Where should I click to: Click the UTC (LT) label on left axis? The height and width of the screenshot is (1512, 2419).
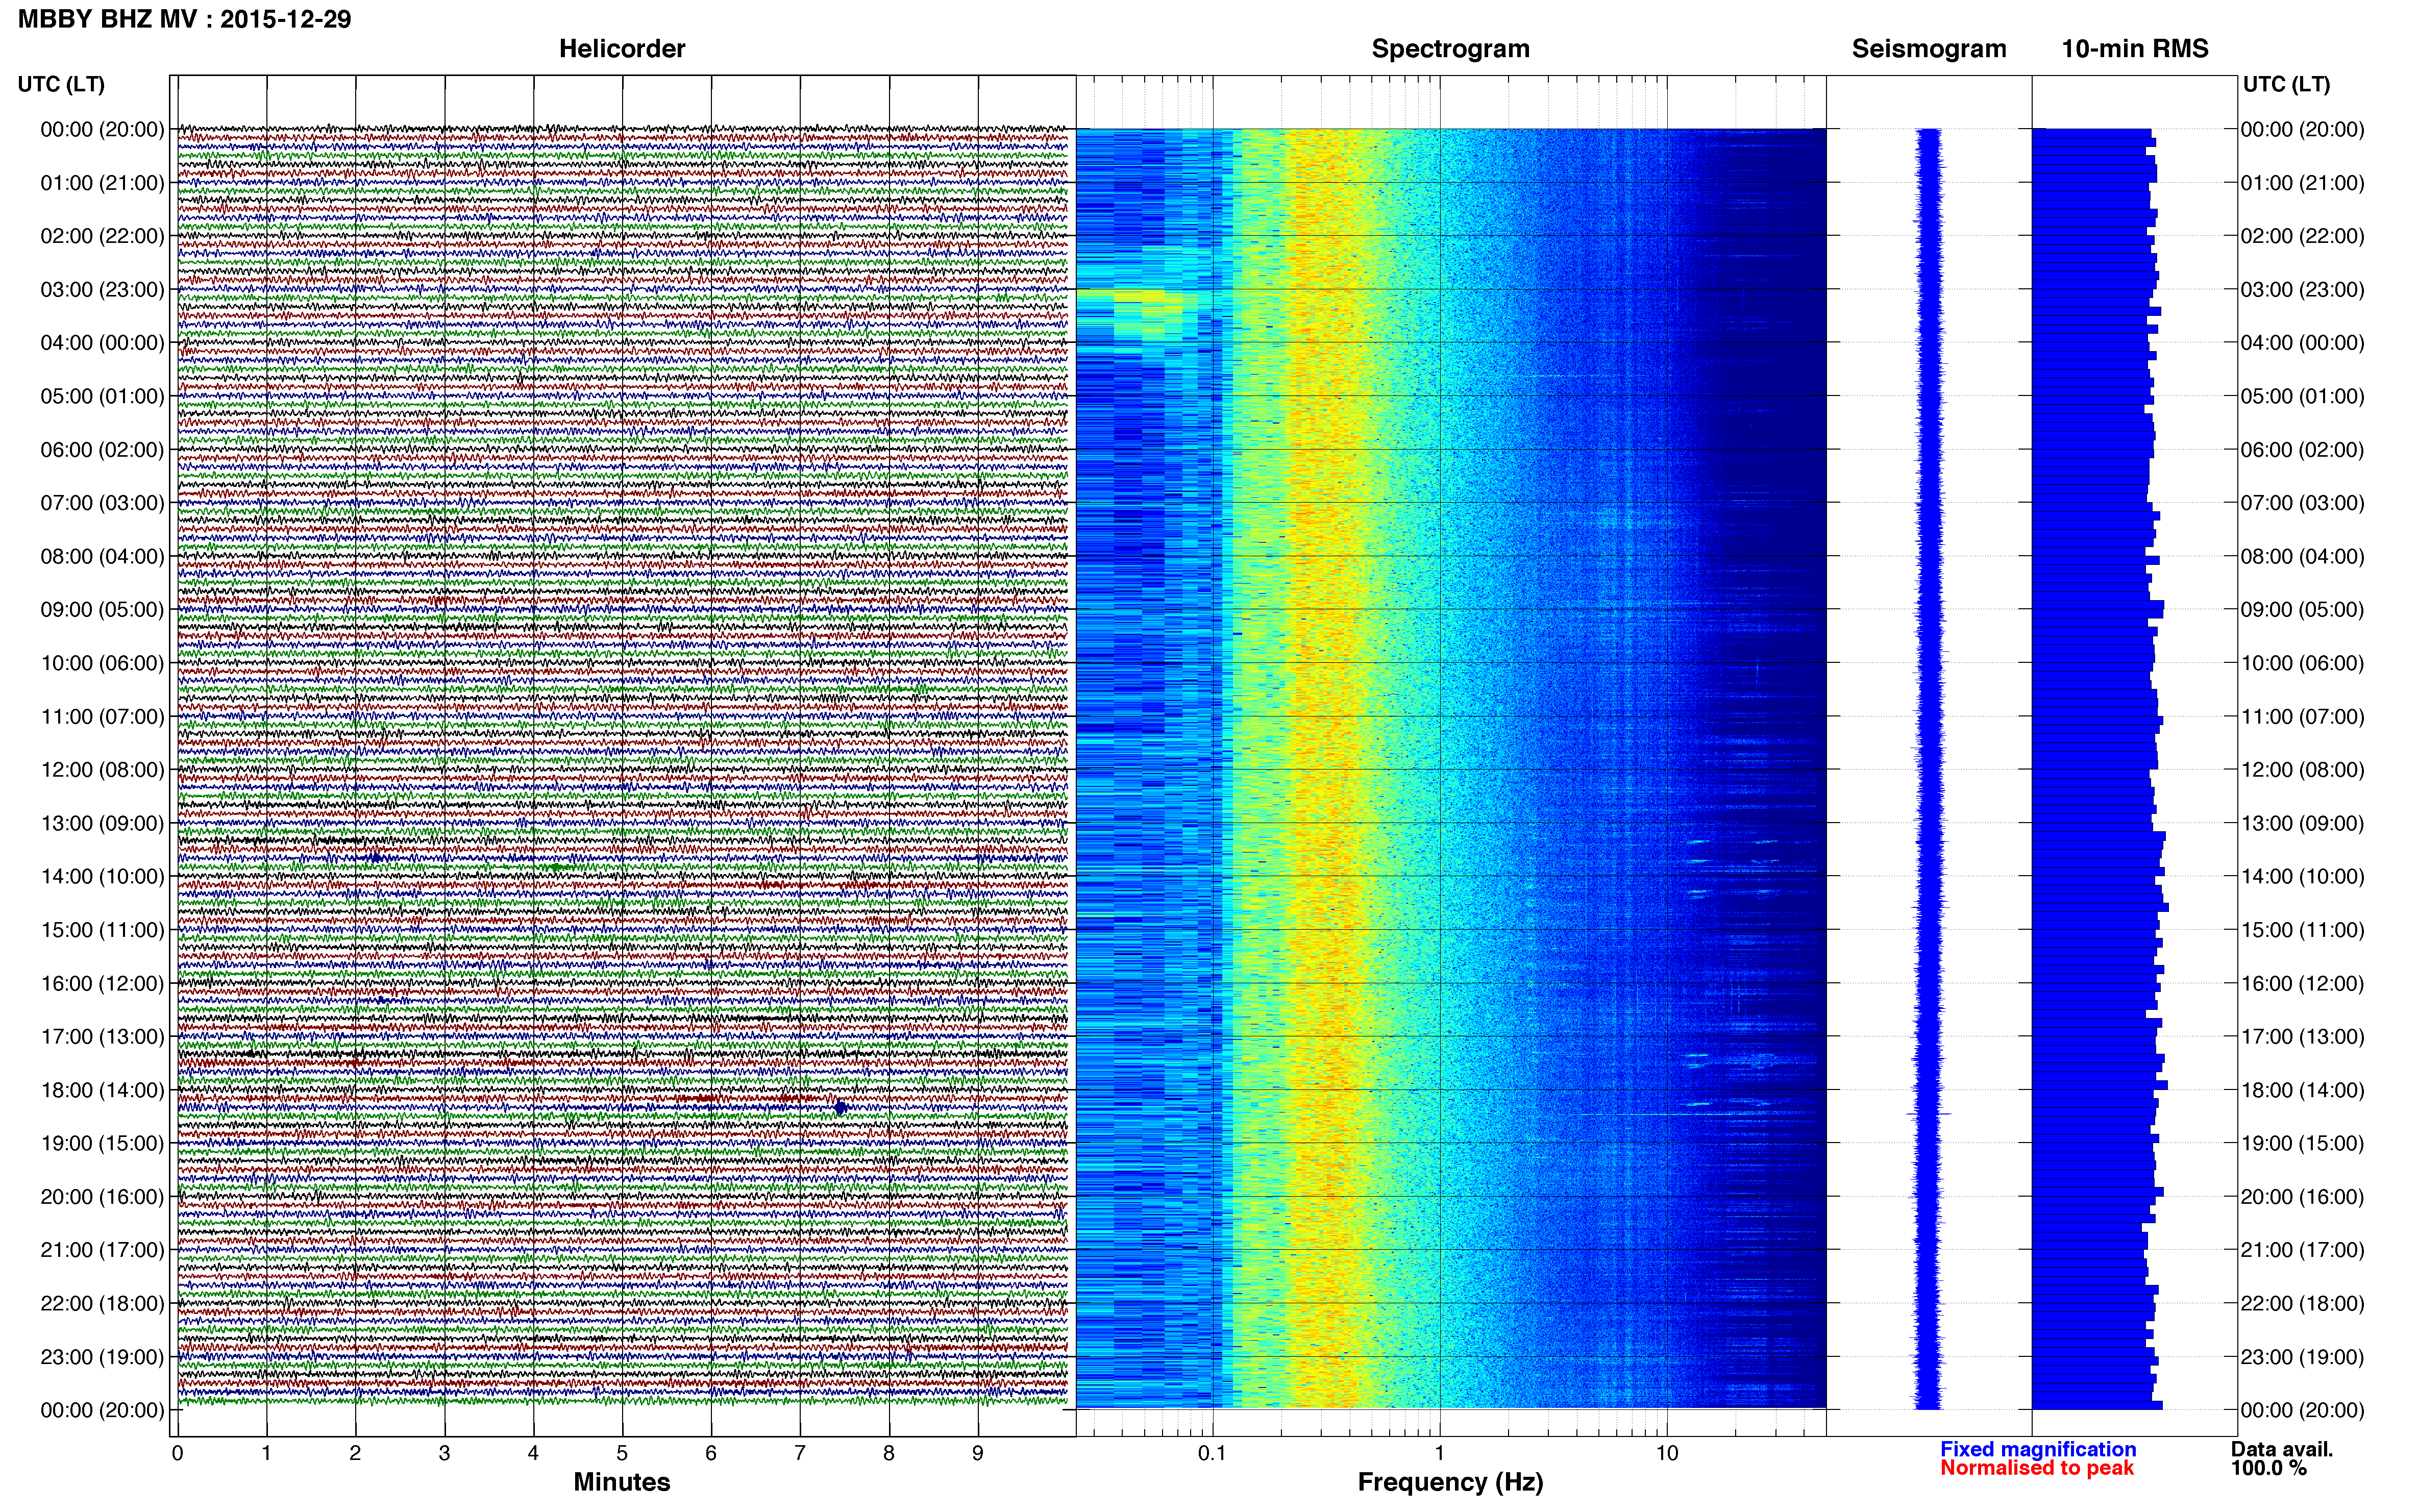[61, 84]
